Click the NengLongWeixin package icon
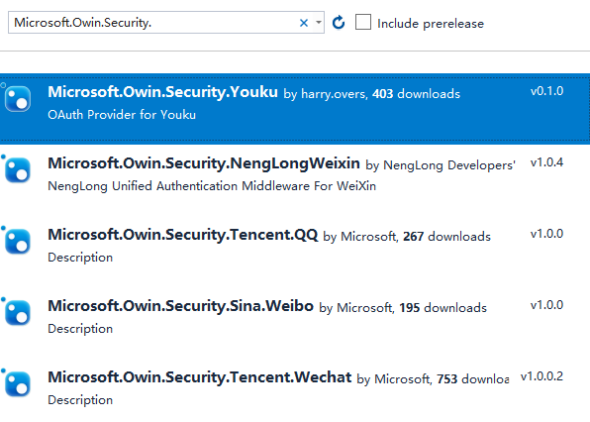Screen dimensions: 590x422 [18, 170]
